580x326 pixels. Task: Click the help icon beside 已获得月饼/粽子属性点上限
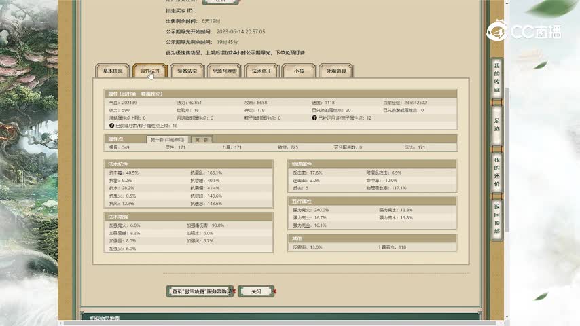(112, 126)
